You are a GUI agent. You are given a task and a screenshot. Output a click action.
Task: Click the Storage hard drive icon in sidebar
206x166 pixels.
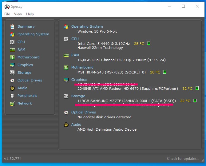click(x=12, y=73)
